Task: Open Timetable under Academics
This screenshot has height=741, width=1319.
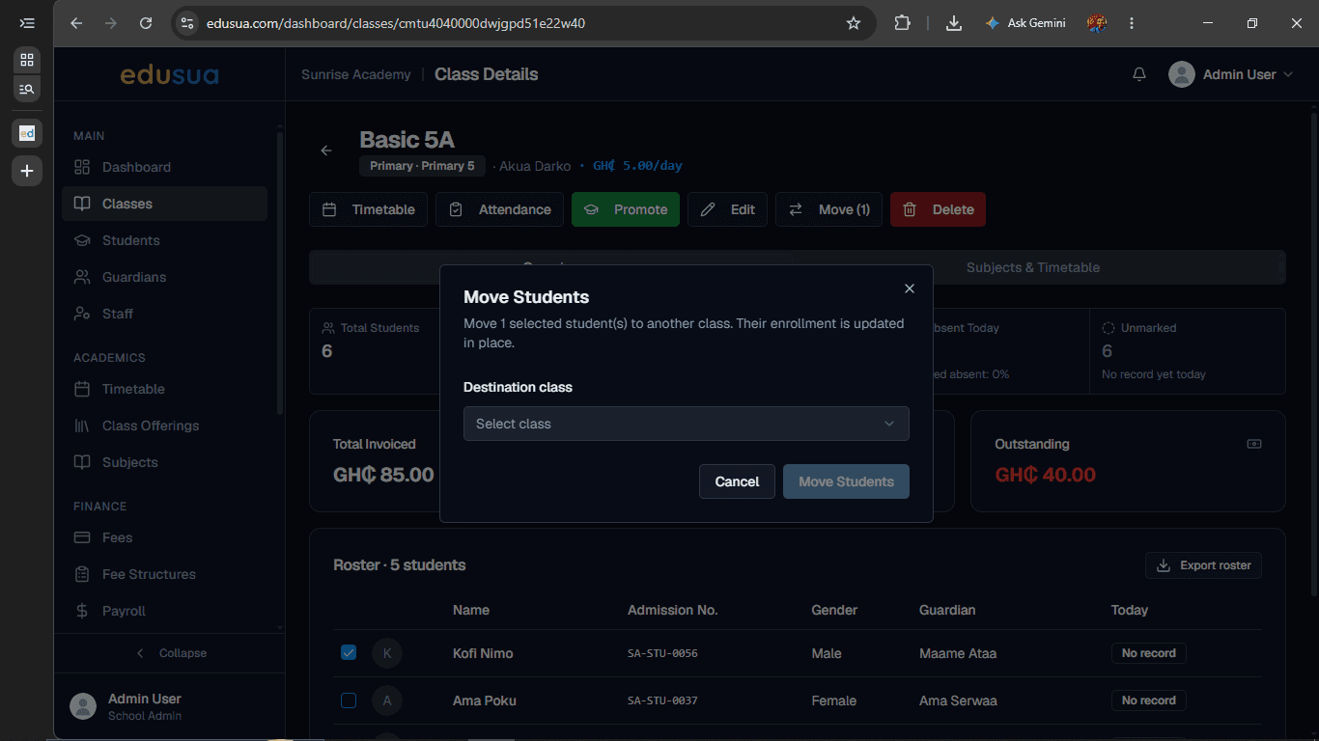Action: [x=164, y=389]
